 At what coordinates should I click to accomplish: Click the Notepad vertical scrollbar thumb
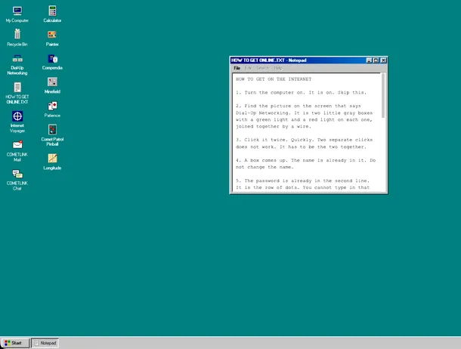coord(383,96)
